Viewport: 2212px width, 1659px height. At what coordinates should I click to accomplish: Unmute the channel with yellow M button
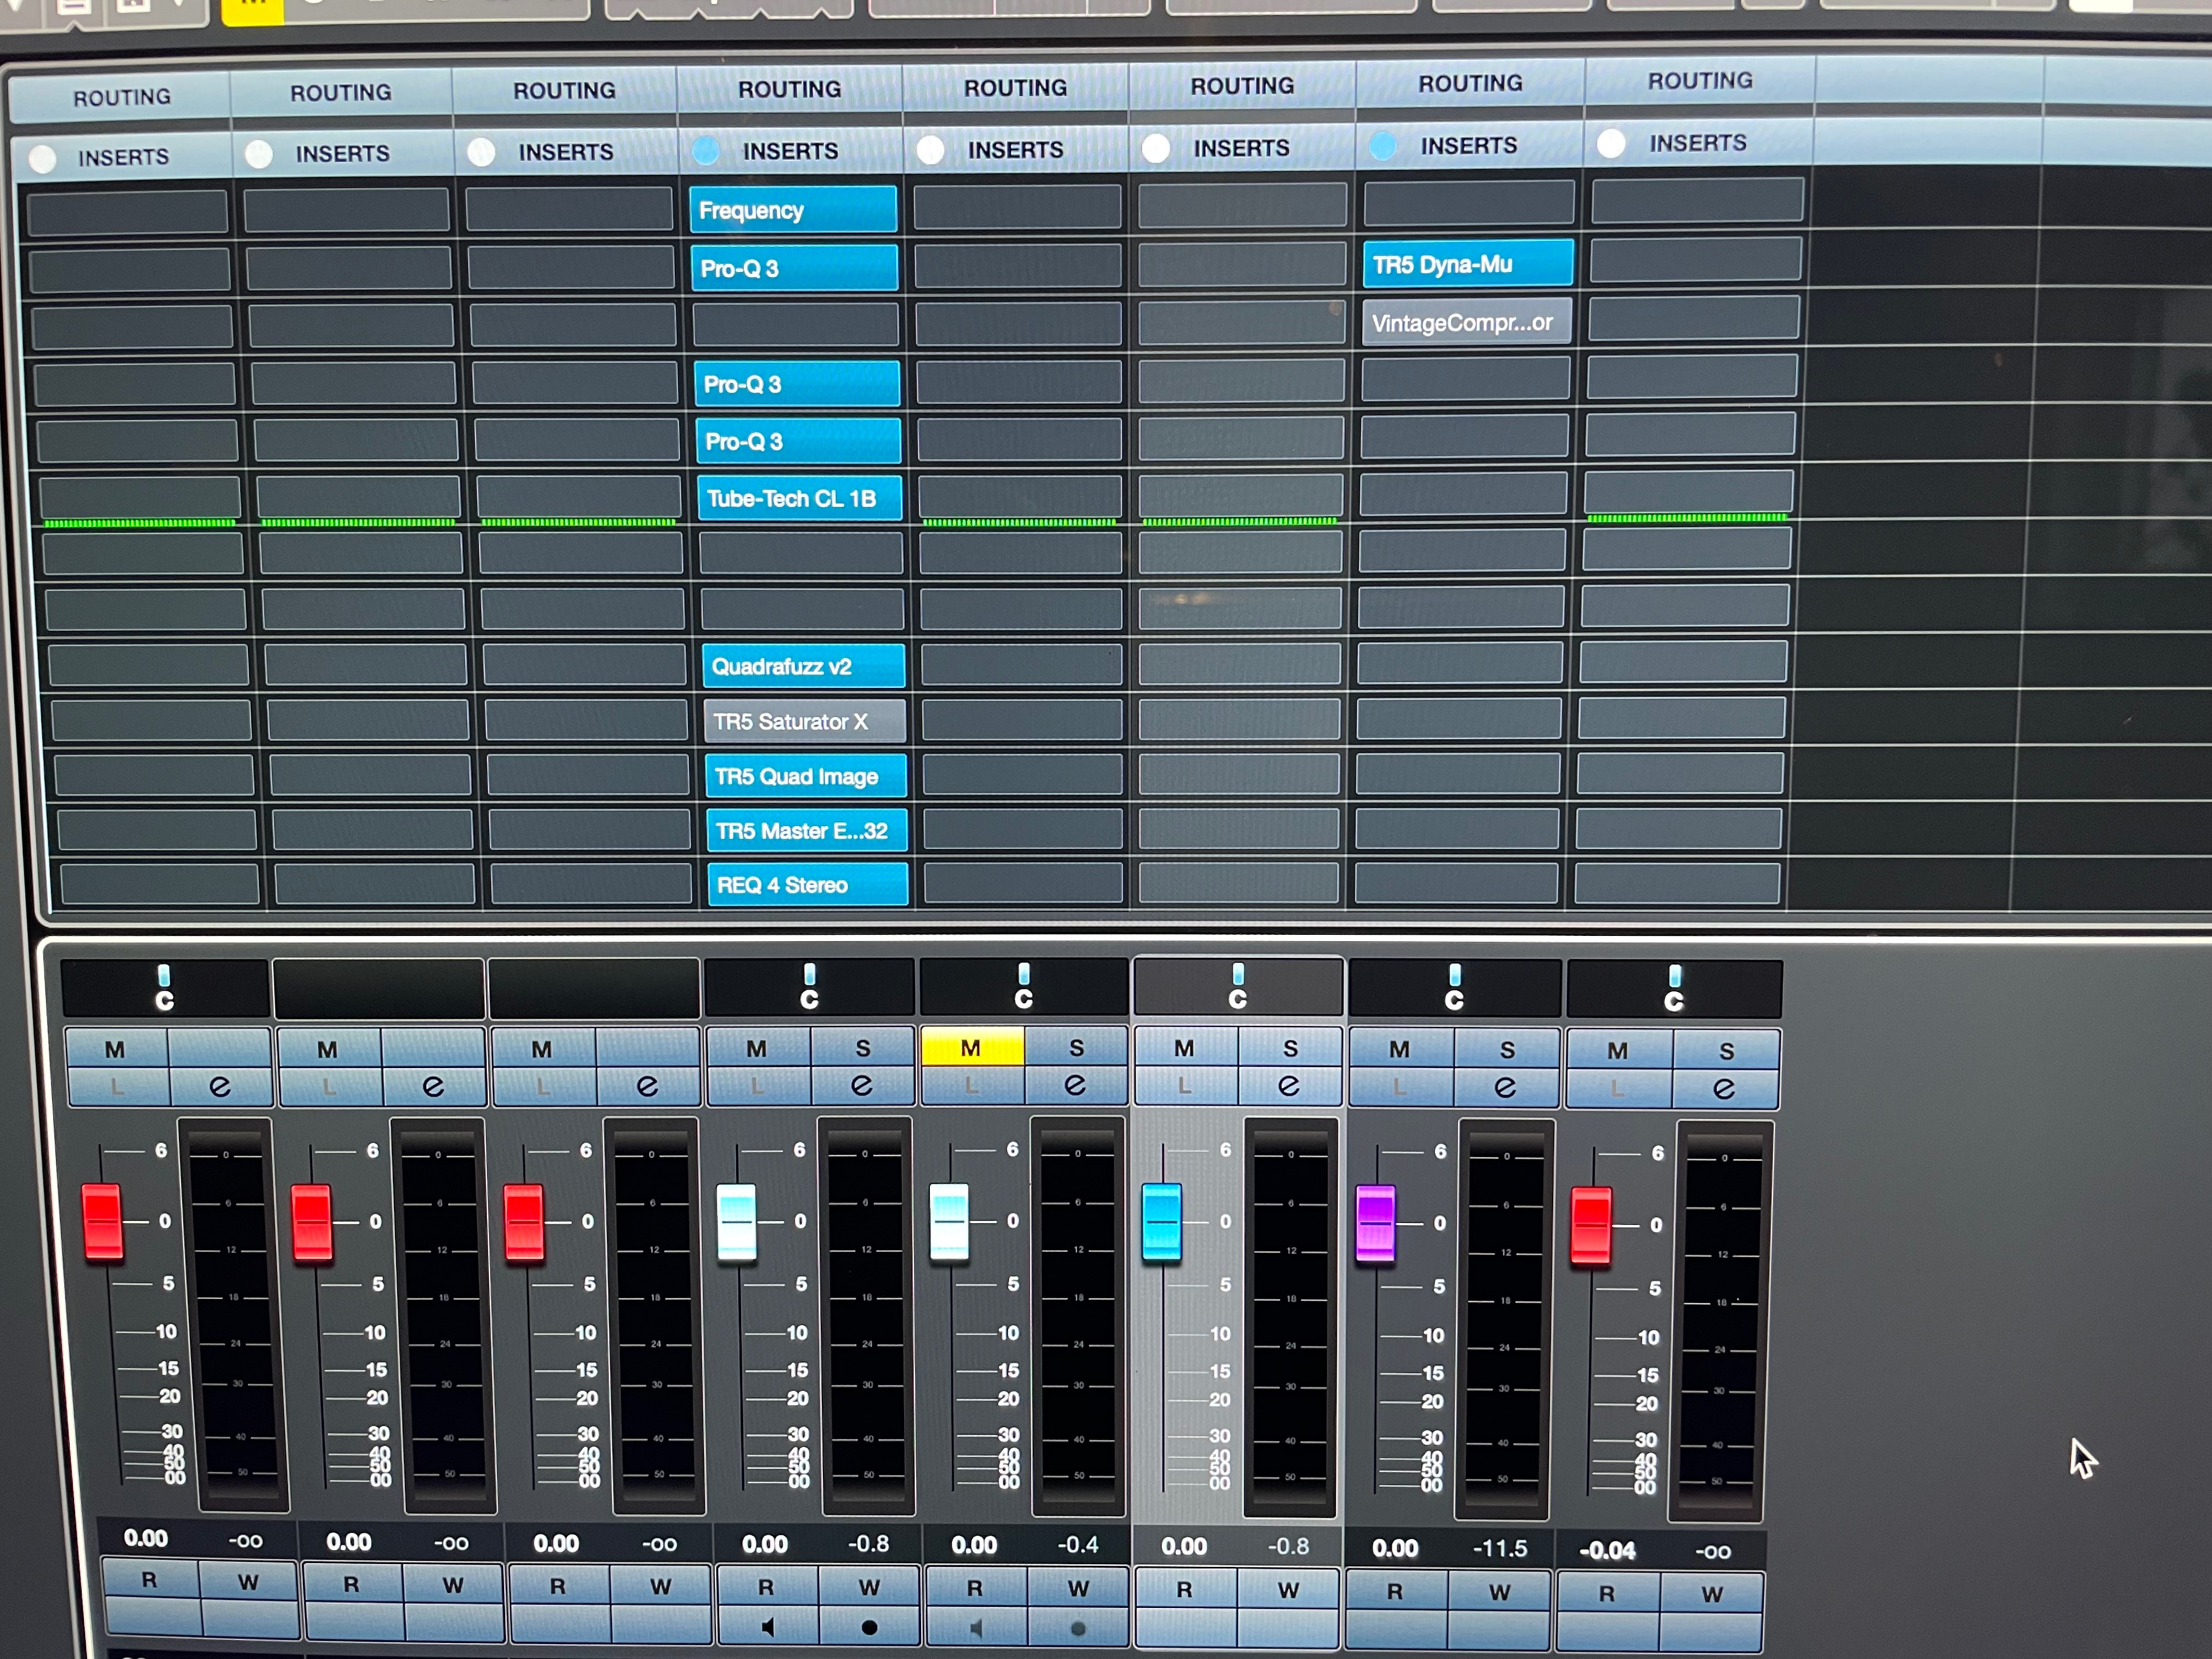pyautogui.click(x=971, y=1048)
